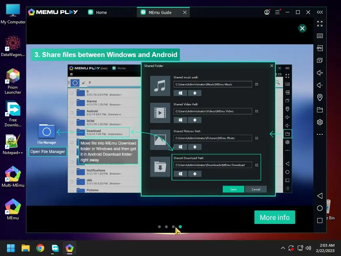Click the MEmu taskbar icon
Image resolution: width=341 pixels, height=256 pixels.
[x=70, y=248]
